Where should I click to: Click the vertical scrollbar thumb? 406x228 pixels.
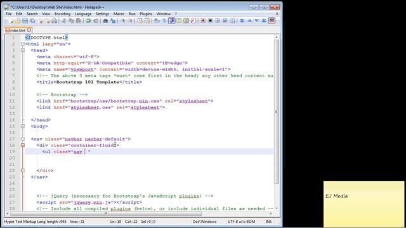pyautogui.click(x=277, y=111)
